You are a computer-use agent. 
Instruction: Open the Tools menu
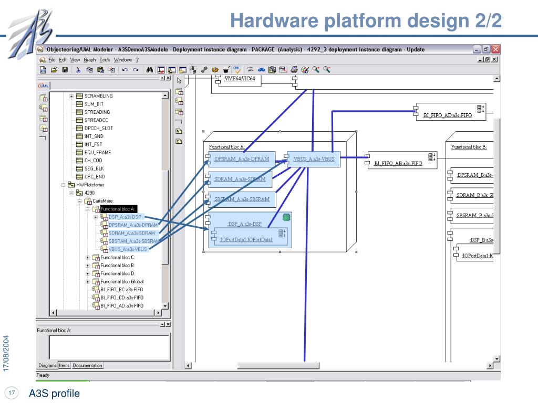[x=105, y=60]
